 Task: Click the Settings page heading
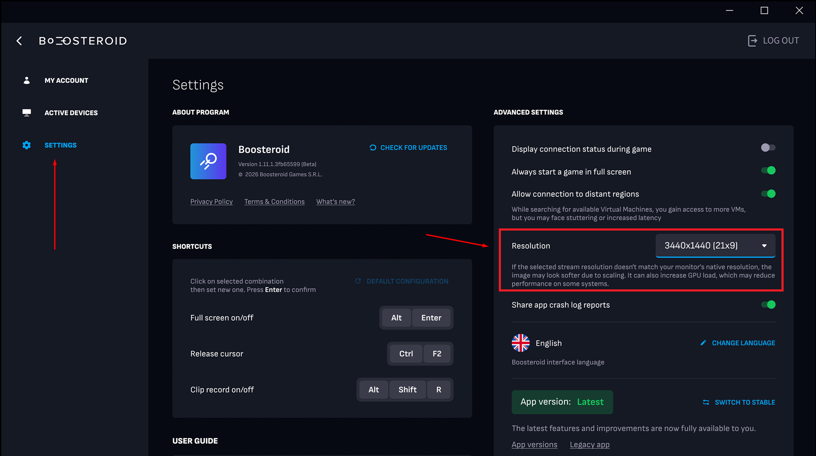click(x=198, y=85)
